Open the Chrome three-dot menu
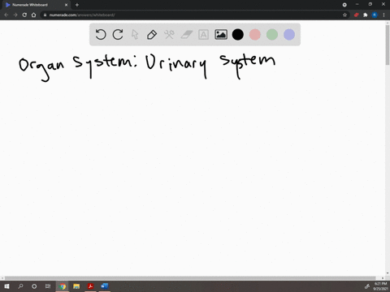 tap(383, 15)
